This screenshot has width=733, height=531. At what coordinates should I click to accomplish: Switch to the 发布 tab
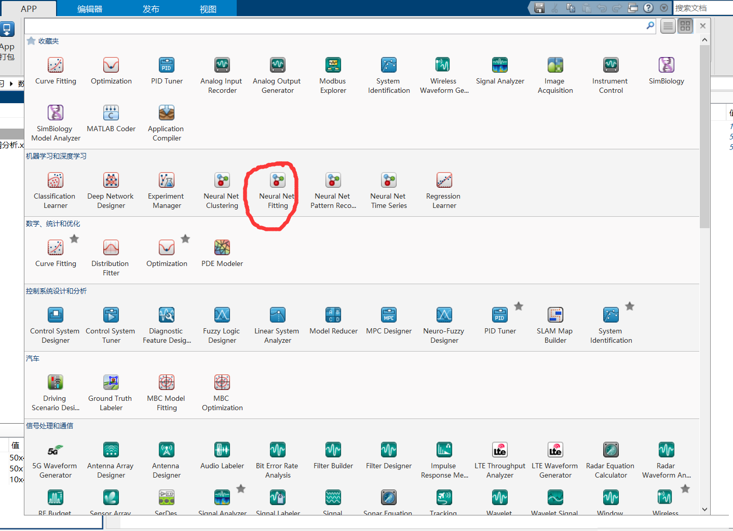[151, 9]
